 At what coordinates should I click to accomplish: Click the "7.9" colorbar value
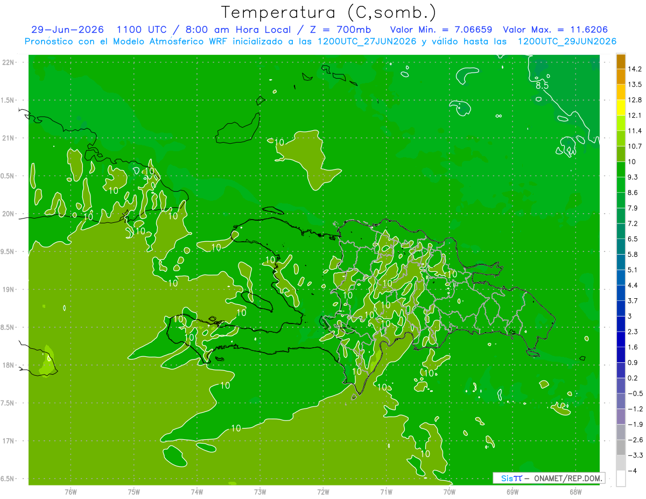(633, 208)
